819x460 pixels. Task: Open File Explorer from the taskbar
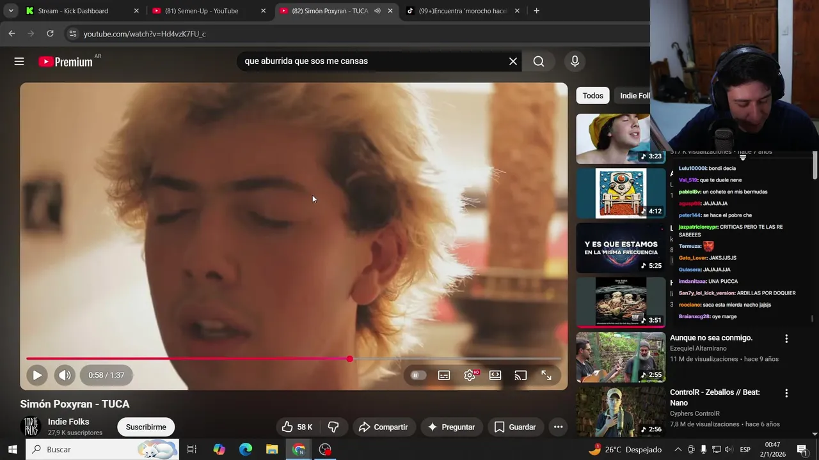272,449
